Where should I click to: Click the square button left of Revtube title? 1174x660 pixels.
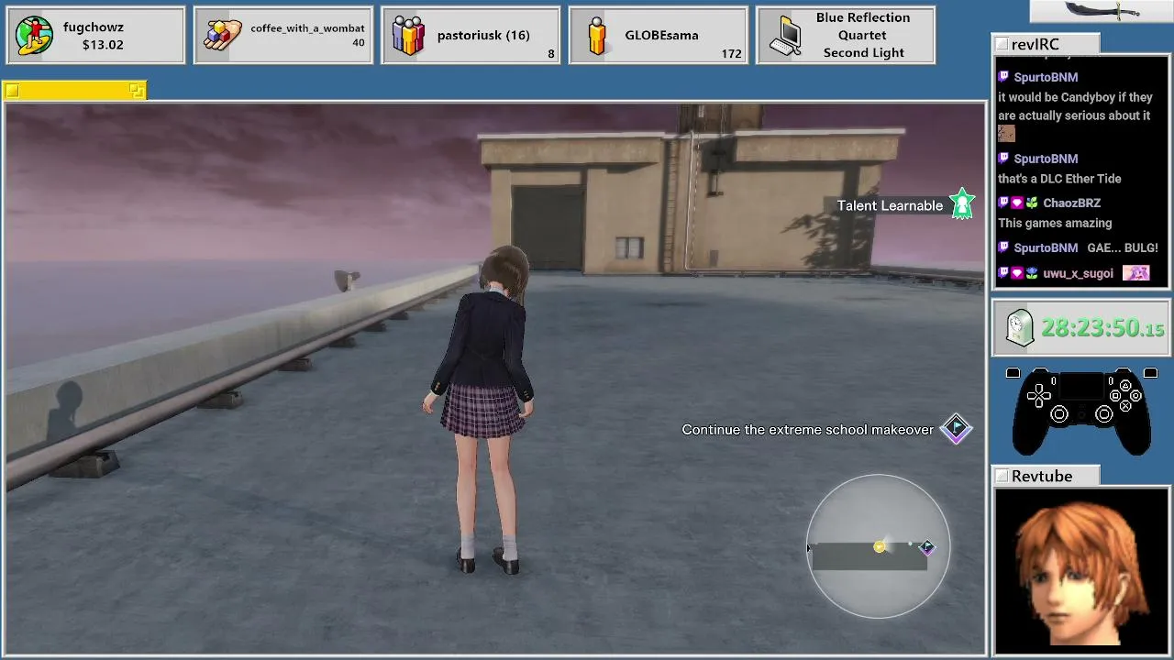pyautogui.click(x=1002, y=477)
